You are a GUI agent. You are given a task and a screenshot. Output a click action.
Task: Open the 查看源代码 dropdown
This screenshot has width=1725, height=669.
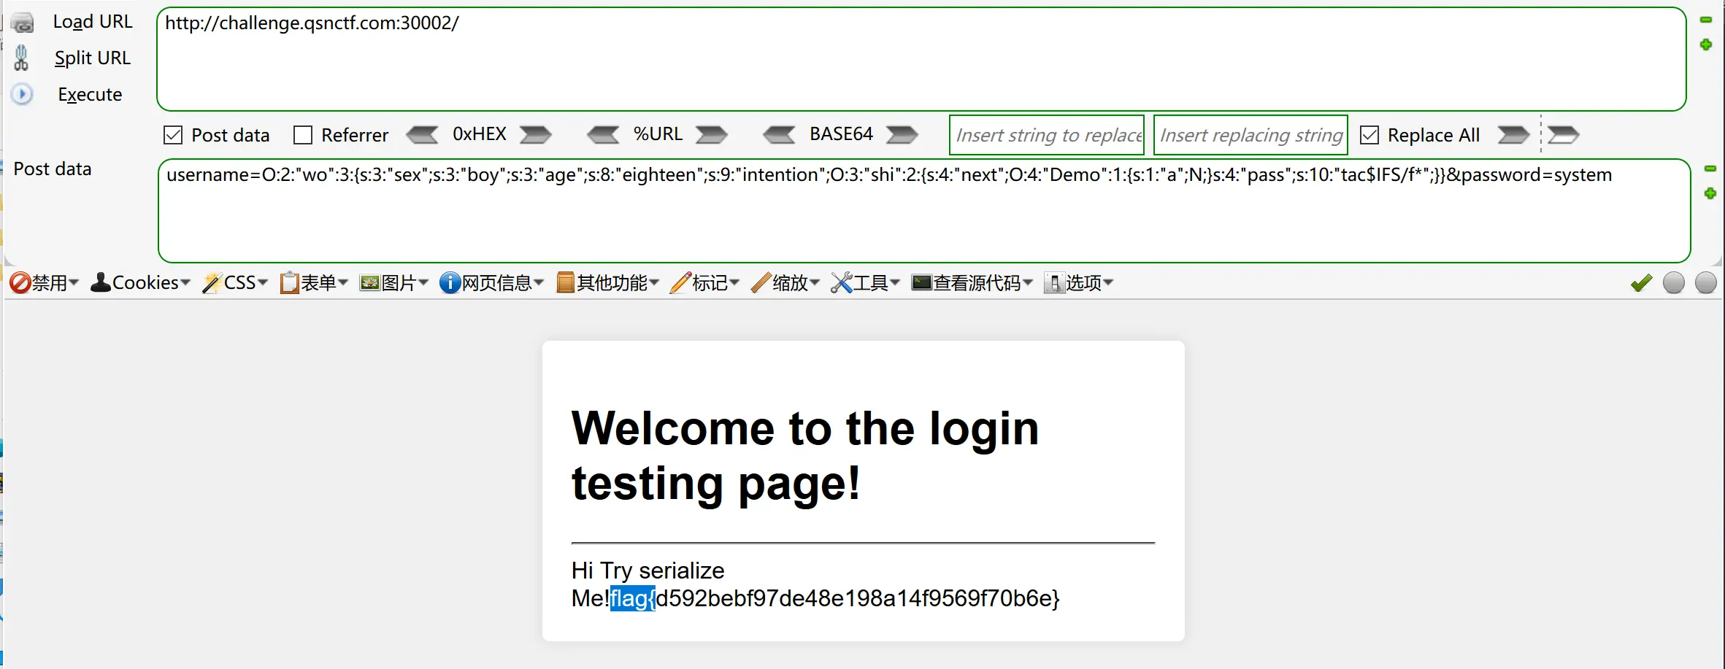[x=972, y=283]
